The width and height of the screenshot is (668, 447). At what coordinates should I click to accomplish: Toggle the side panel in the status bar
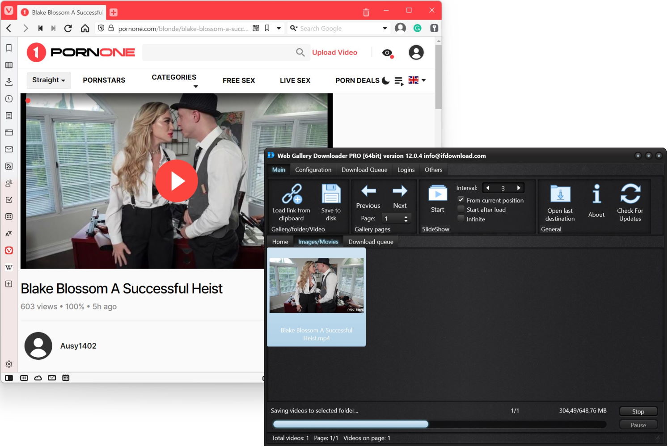[x=9, y=378]
